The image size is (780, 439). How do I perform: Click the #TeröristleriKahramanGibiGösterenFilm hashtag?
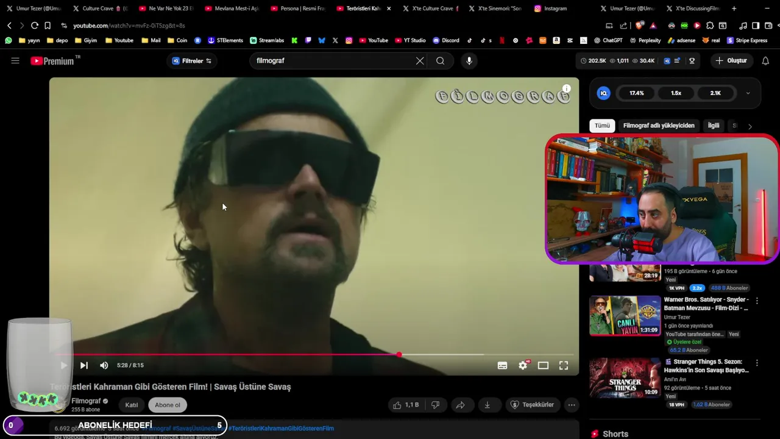pyautogui.click(x=281, y=428)
